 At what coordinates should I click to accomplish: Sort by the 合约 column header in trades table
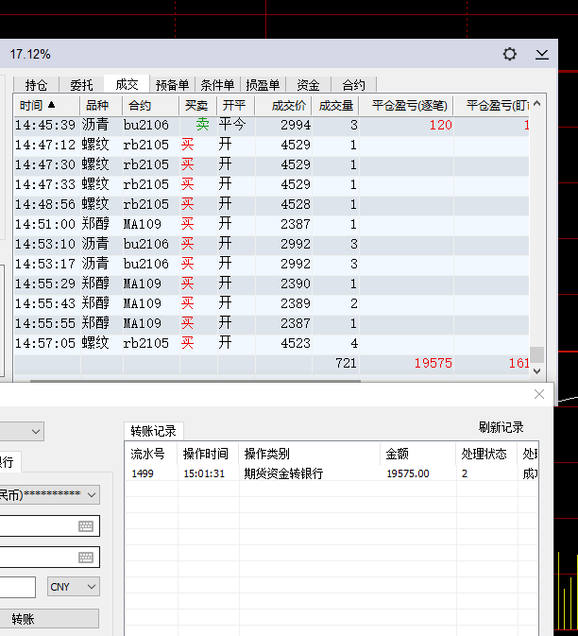(x=150, y=106)
